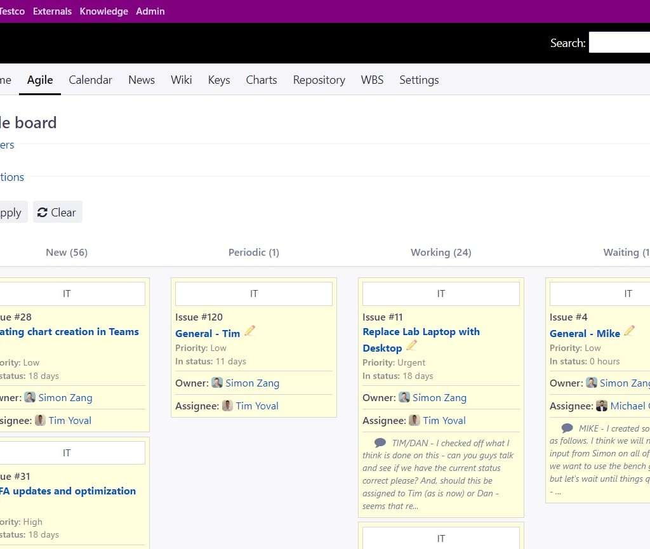The height and width of the screenshot is (549, 650).
Task: Click the New (56) column header
Action: click(x=67, y=253)
